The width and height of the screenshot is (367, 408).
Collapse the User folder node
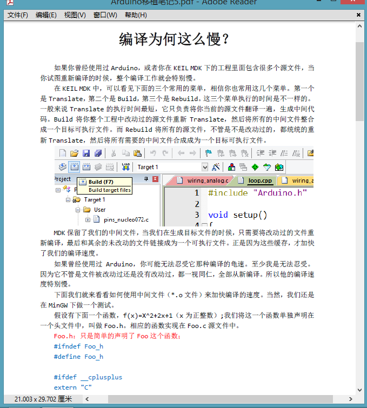point(78,210)
